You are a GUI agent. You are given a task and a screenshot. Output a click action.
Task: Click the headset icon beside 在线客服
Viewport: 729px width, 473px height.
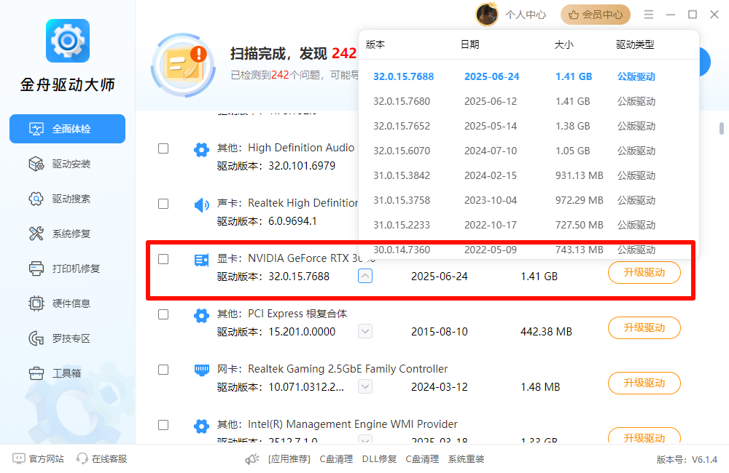82,458
